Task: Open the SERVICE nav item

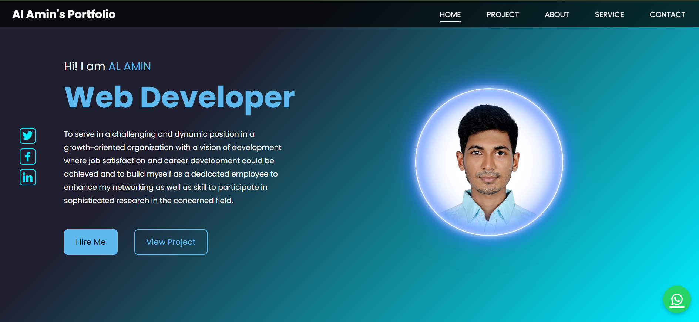Action: (609, 14)
